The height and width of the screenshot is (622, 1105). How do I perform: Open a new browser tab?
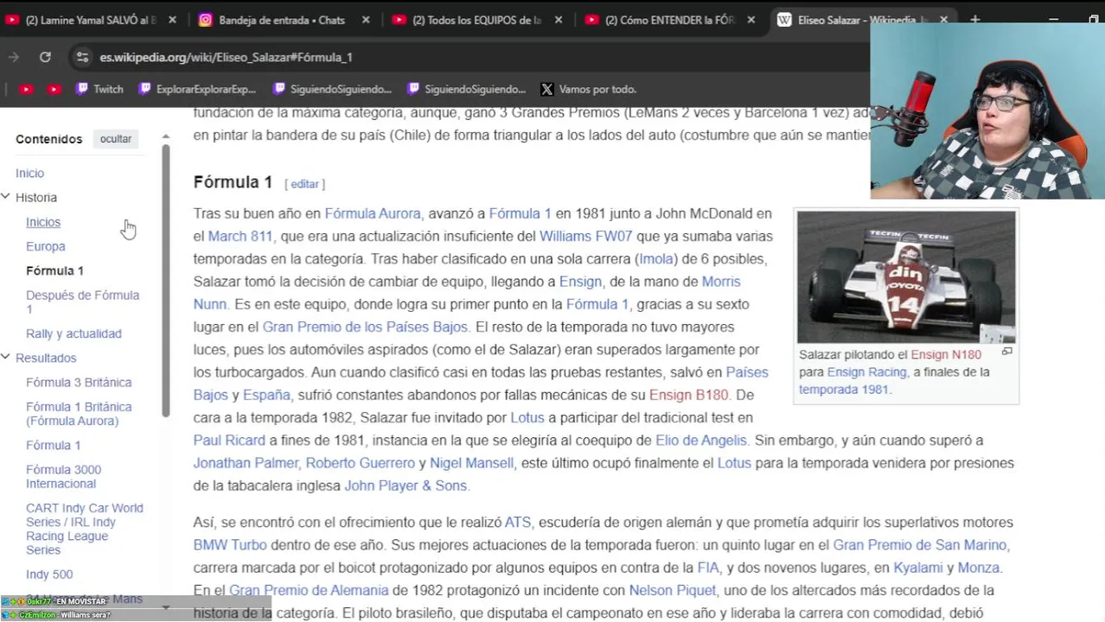(974, 20)
